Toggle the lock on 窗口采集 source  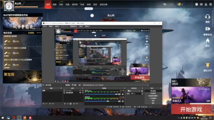click(83, 90)
